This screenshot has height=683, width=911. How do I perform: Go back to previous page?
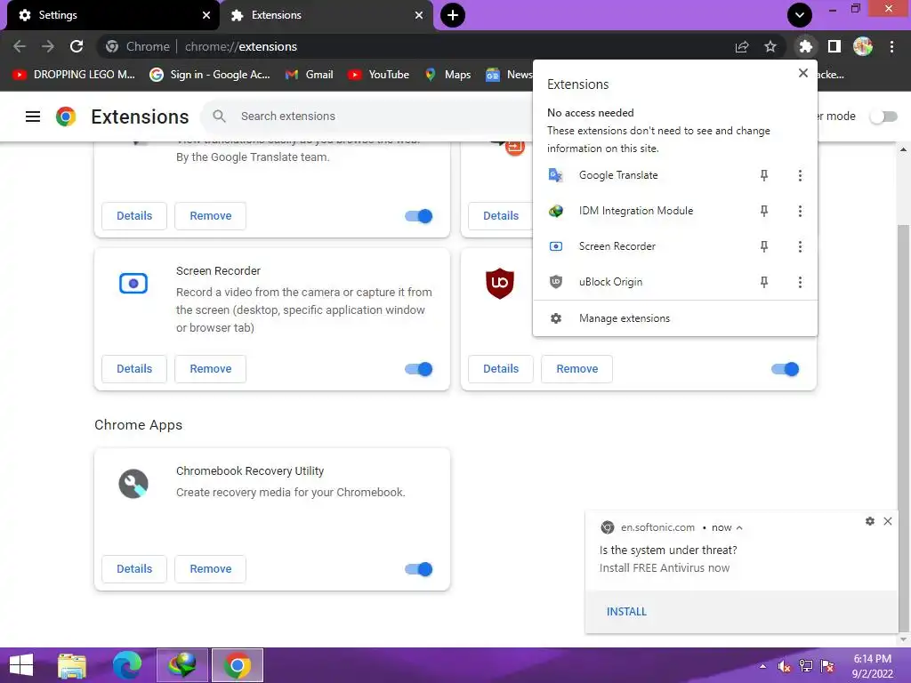click(x=20, y=46)
